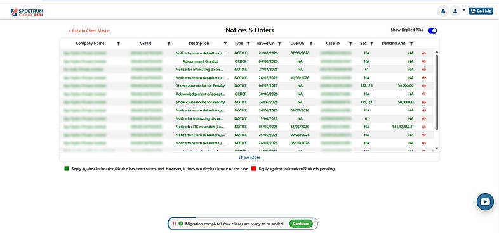Click eye icon for 28/07/2026 notice

pos(423,70)
